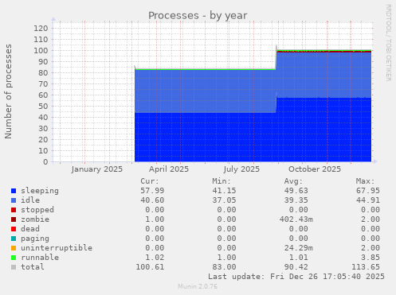Screen dimensions: 396x295
Task: Click the 'July 2025' x-axis label
Action: pyautogui.click(x=241, y=169)
